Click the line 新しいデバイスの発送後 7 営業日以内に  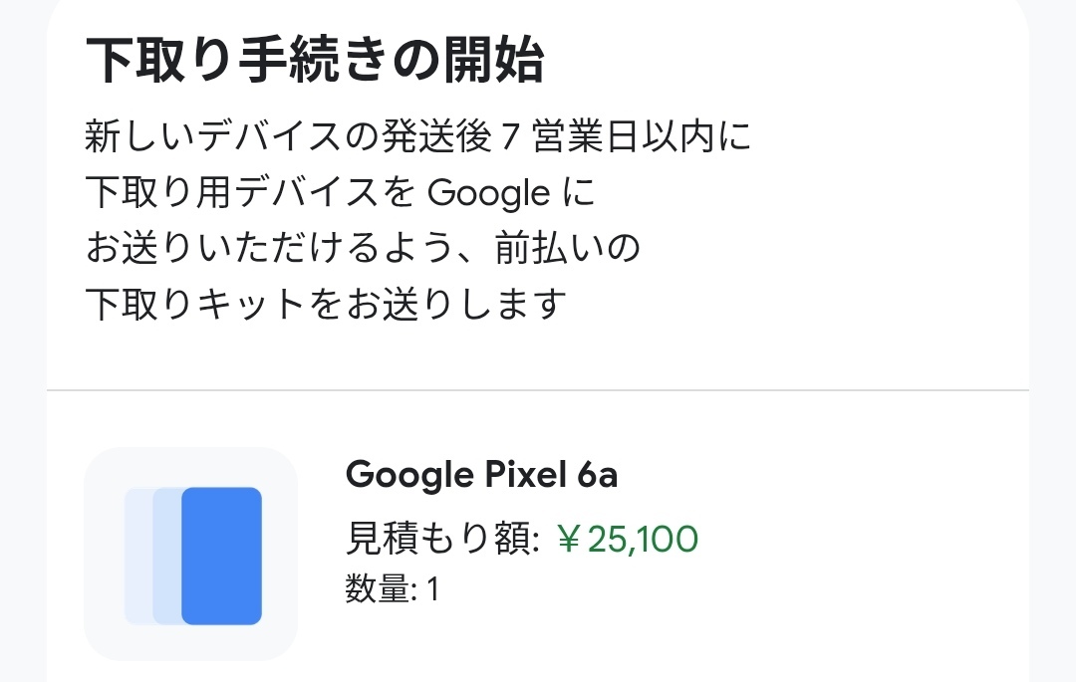[x=417, y=135]
